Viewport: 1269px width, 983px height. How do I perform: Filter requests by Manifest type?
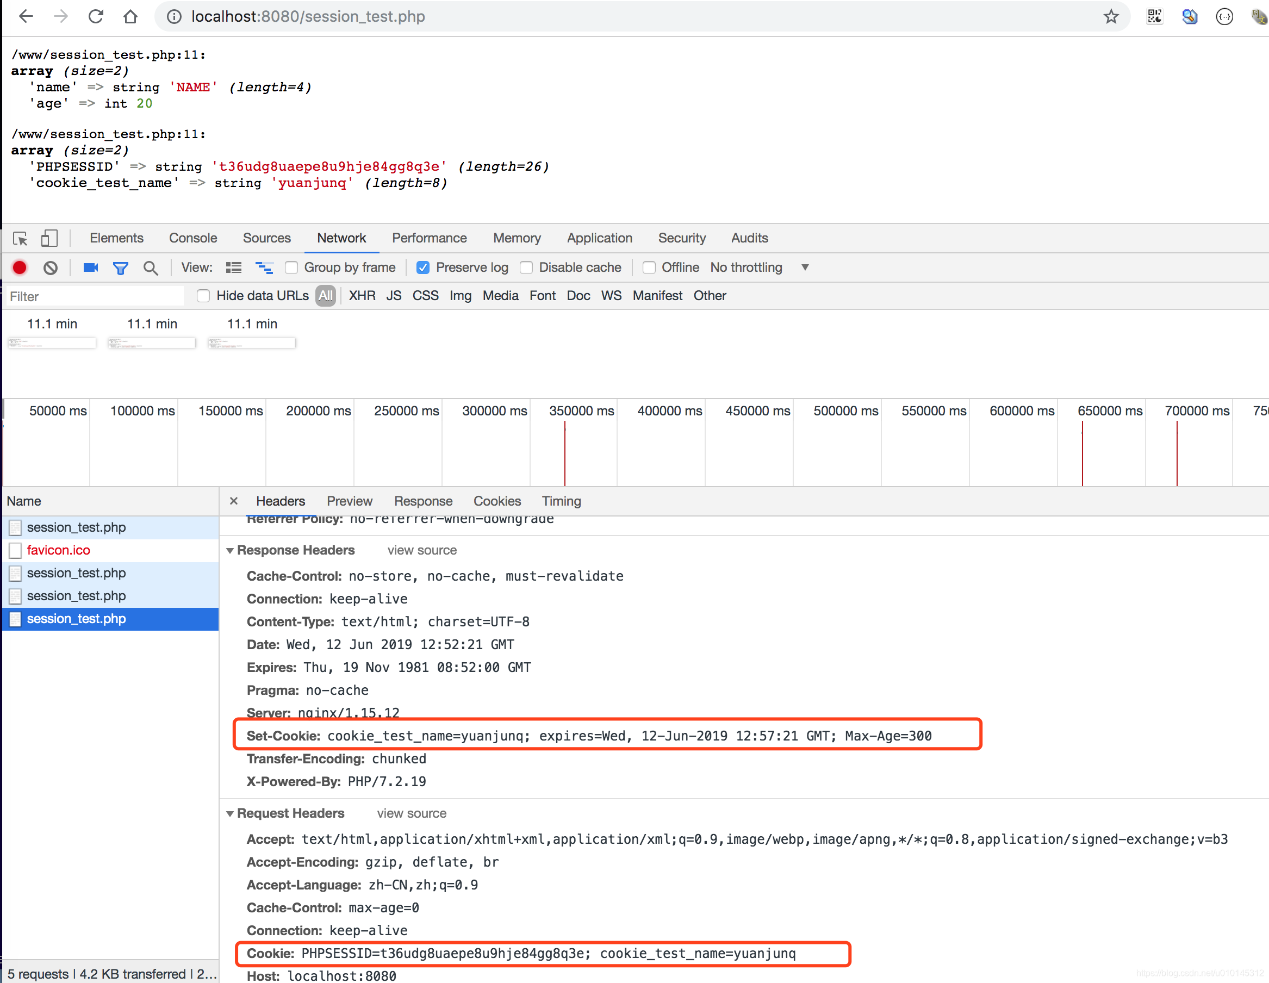pyautogui.click(x=657, y=296)
